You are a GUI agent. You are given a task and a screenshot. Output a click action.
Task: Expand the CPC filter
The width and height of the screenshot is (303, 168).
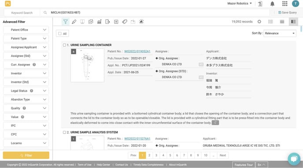pos(26,134)
